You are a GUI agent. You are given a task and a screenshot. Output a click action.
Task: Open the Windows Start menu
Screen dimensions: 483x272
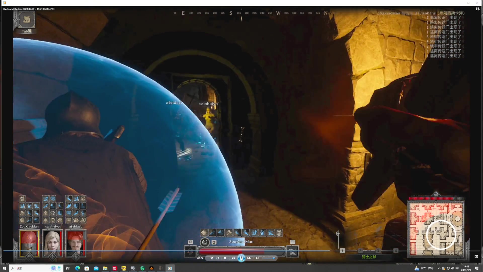click(x=4, y=268)
